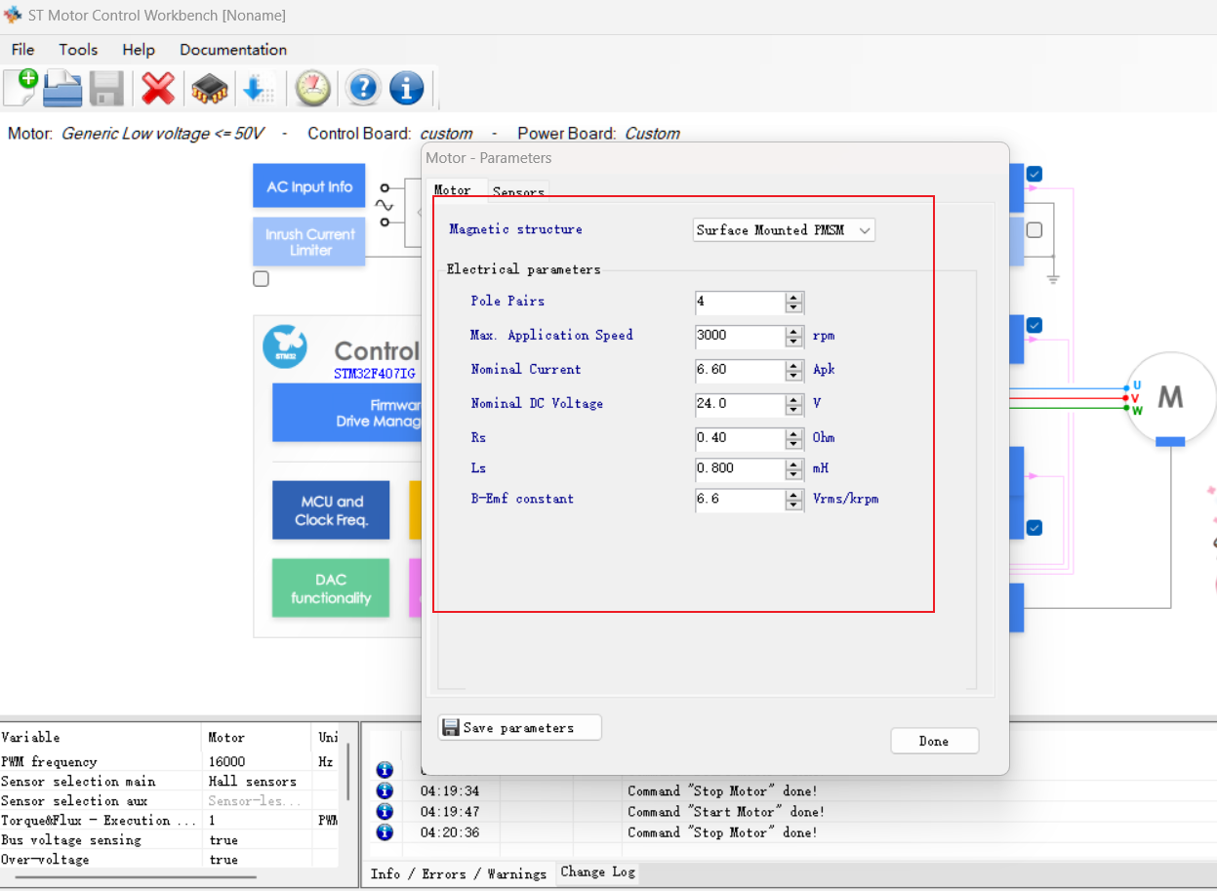Image resolution: width=1217 pixels, height=891 pixels.
Task: Open the Inrush Current Limiter block
Action: pos(309,242)
